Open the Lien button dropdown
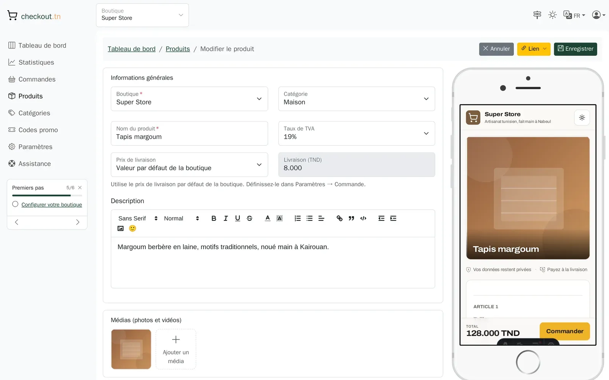The height and width of the screenshot is (380, 609). pos(534,49)
